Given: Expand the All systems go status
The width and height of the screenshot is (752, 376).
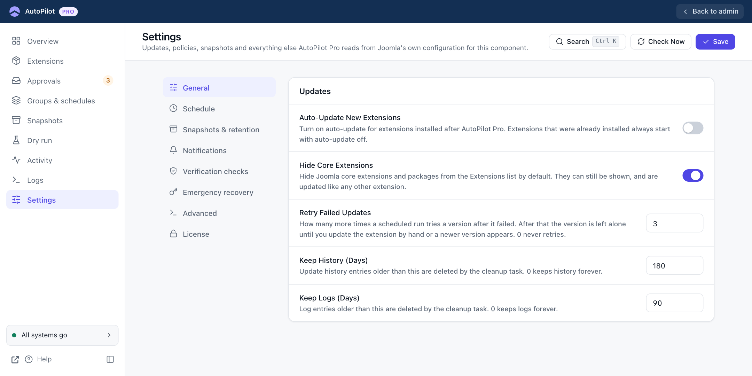Looking at the screenshot, I should [x=62, y=335].
